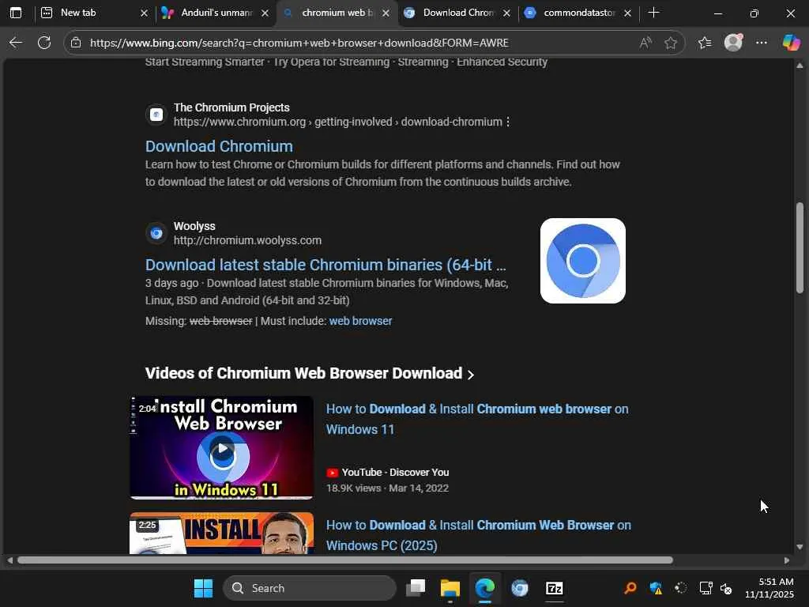Viewport: 809px width, 607px height.
Task: Open network status tray icon
Action: tap(706, 588)
